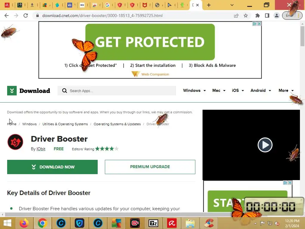305x229 pixels.
Task: Open AVG from the taskbar
Action: pyautogui.click(x=116, y=223)
